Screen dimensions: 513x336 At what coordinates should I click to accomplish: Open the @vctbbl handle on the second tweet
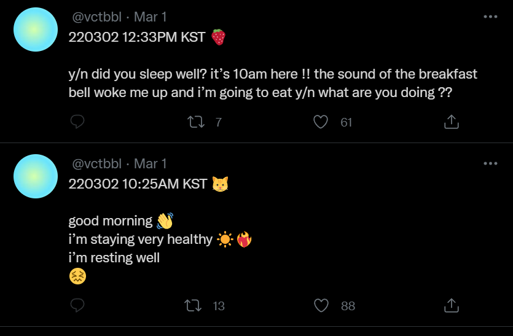click(97, 163)
